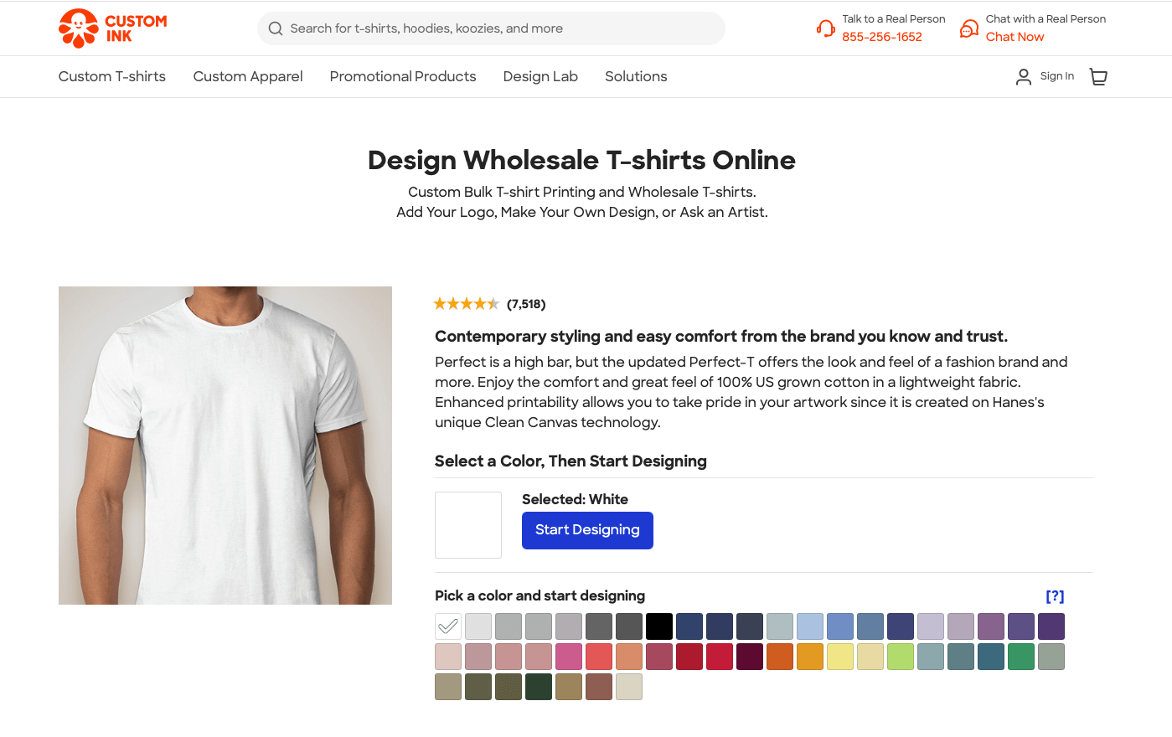This screenshot has width=1172, height=737.
Task: Select the currently checked White color swatch
Action: pyautogui.click(x=447, y=626)
